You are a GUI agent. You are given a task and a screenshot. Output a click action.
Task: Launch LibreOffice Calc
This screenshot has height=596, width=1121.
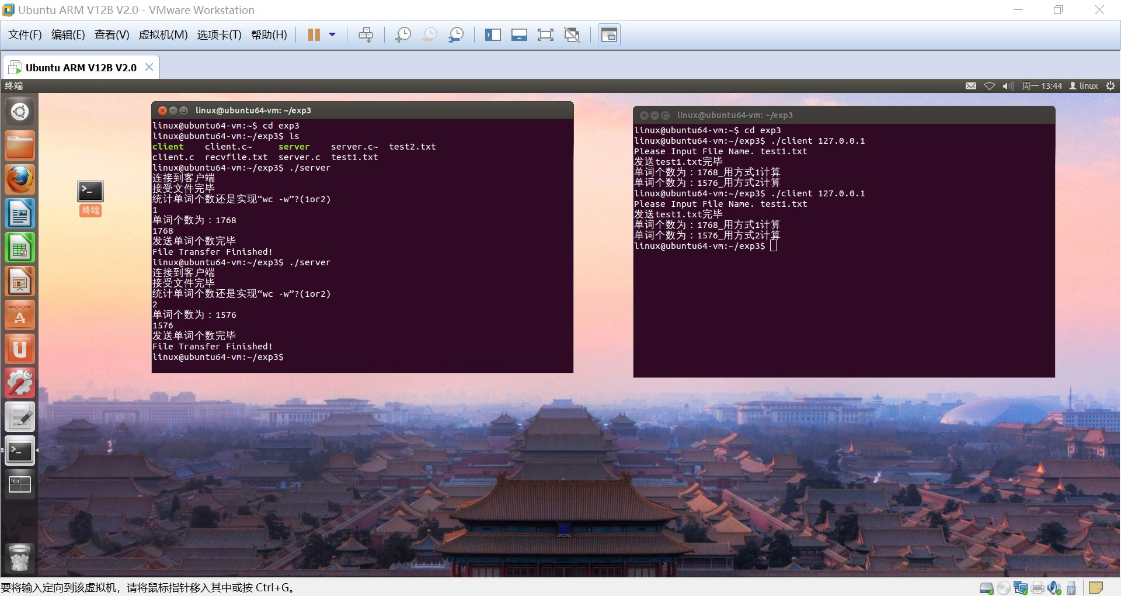(x=20, y=247)
